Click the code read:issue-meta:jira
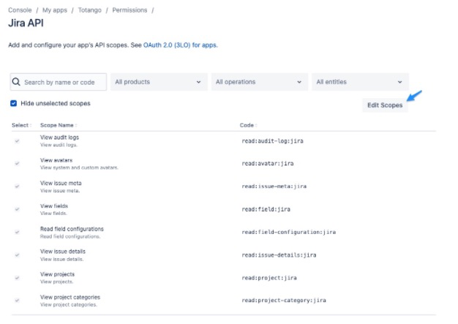This screenshot has height=324, width=458. click(x=274, y=187)
